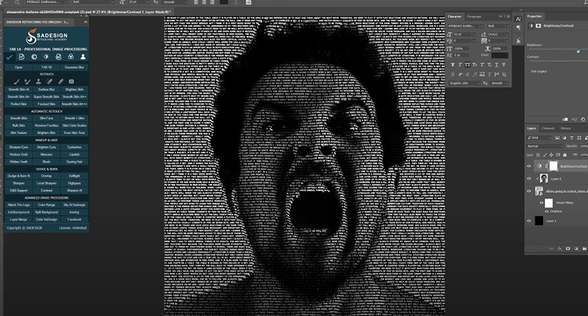
Task: Select the Layers tab
Action: (x=532, y=129)
